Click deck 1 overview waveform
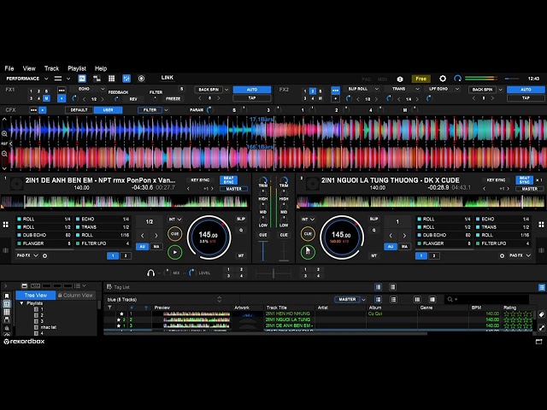The height and width of the screenshot is (410, 547). 125,202
